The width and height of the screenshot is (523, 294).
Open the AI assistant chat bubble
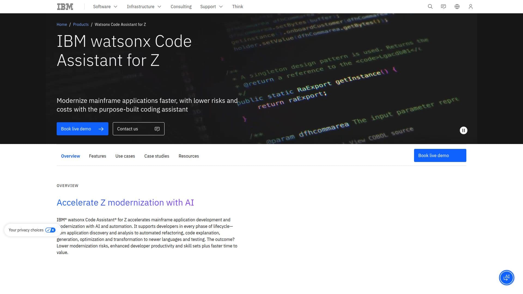point(506,277)
